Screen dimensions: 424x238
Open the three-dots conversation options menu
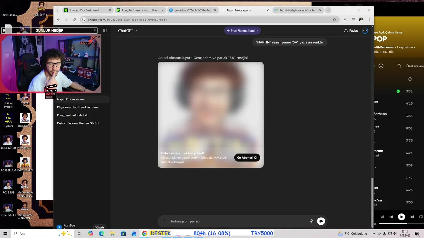[x=365, y=31]
